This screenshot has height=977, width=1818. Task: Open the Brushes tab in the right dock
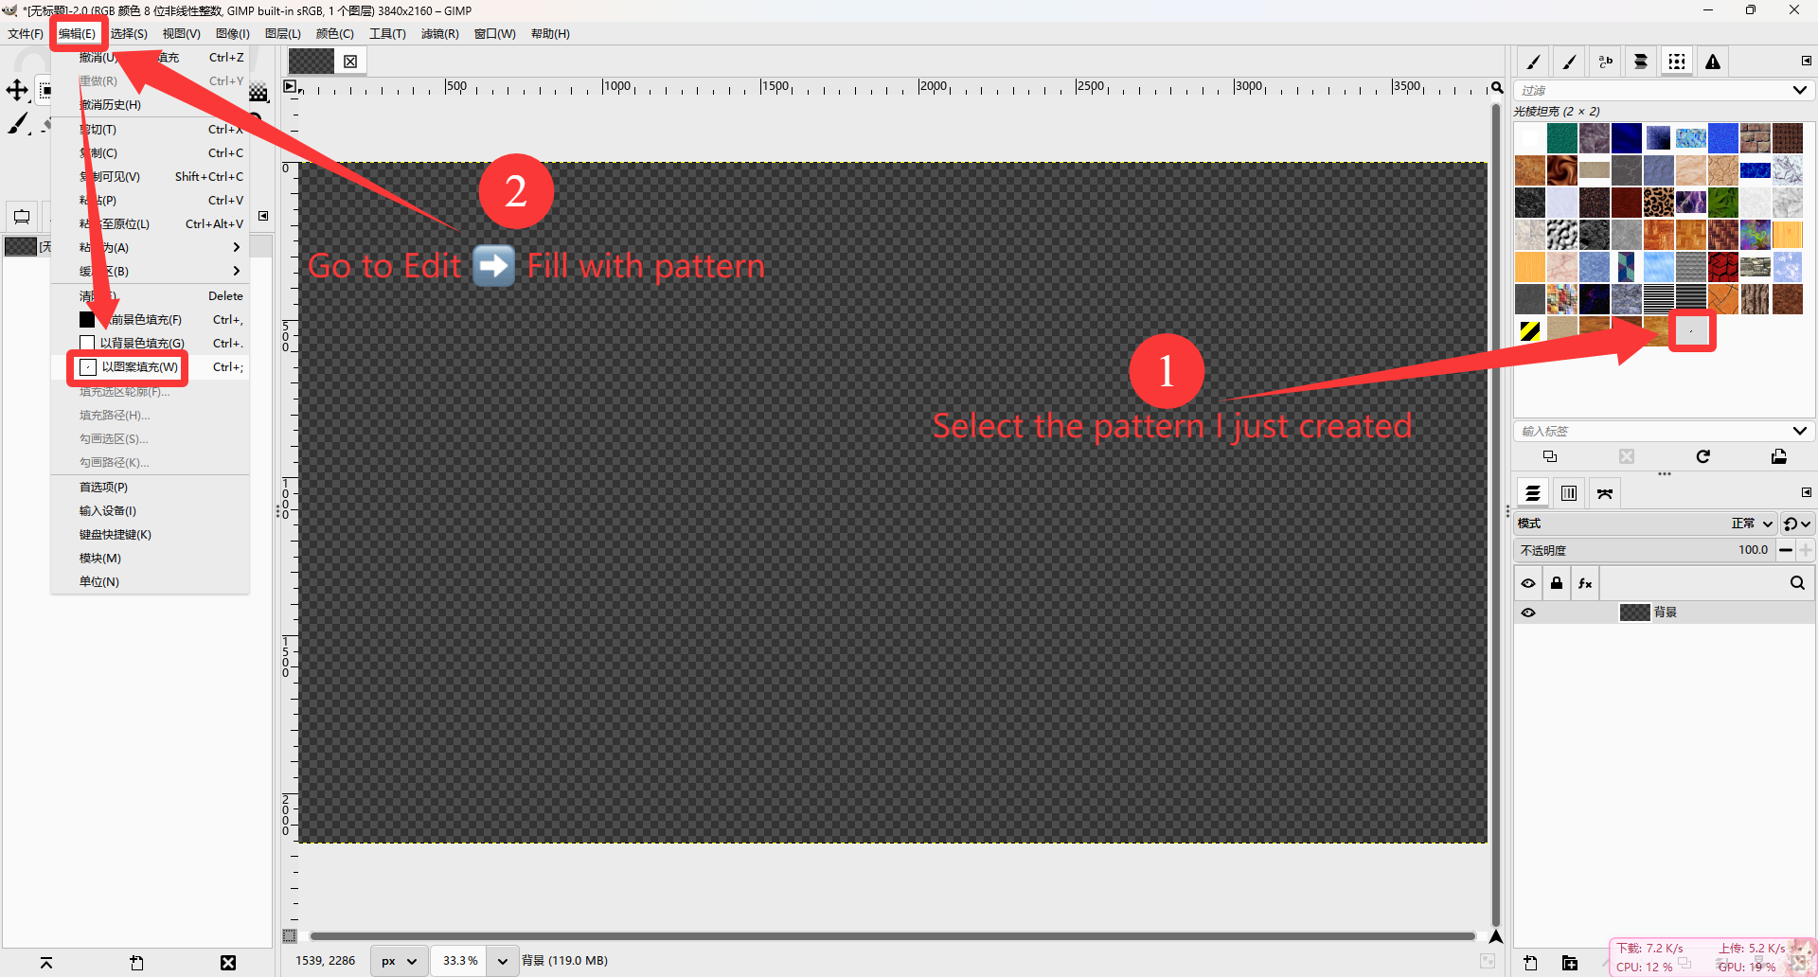1533,62
